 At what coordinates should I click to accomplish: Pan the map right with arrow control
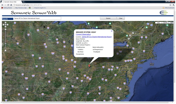pyautogui.click(x=8, y=25)
